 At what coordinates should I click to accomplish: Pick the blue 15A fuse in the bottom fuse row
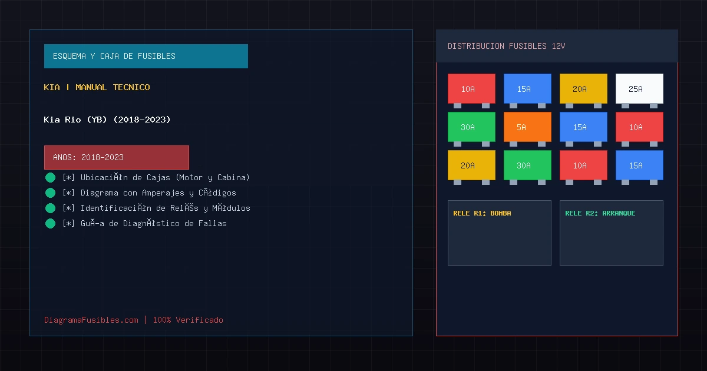(x=639, y=165)
